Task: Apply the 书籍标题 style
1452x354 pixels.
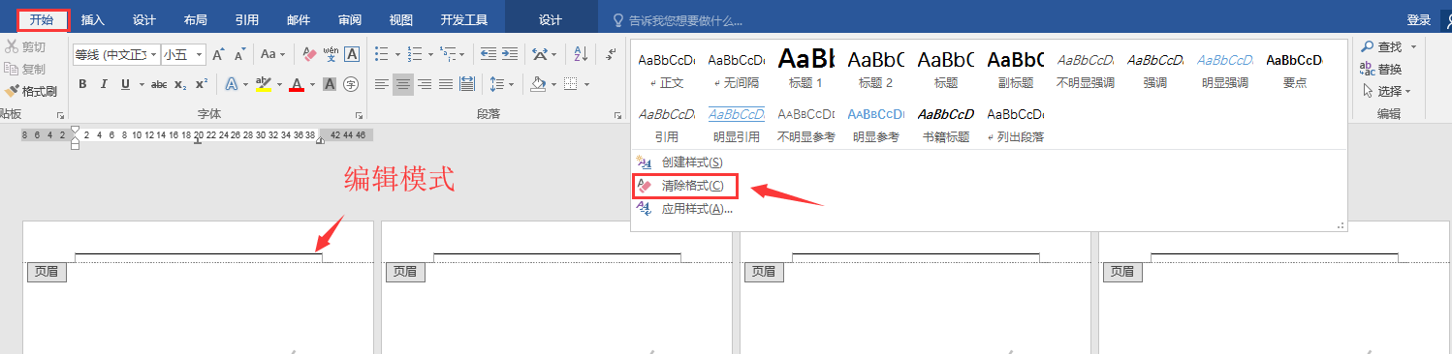Action: point(945,124)
